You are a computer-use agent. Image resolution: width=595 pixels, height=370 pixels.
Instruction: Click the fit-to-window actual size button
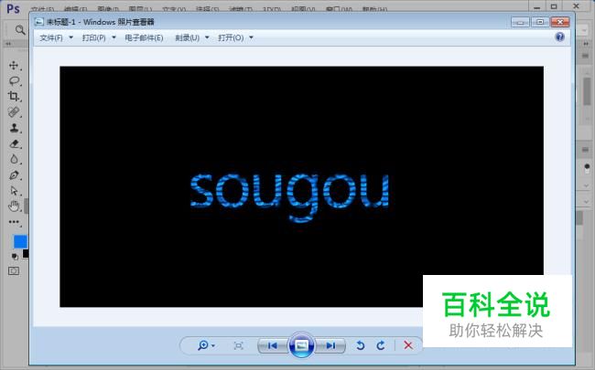[238, 345]
